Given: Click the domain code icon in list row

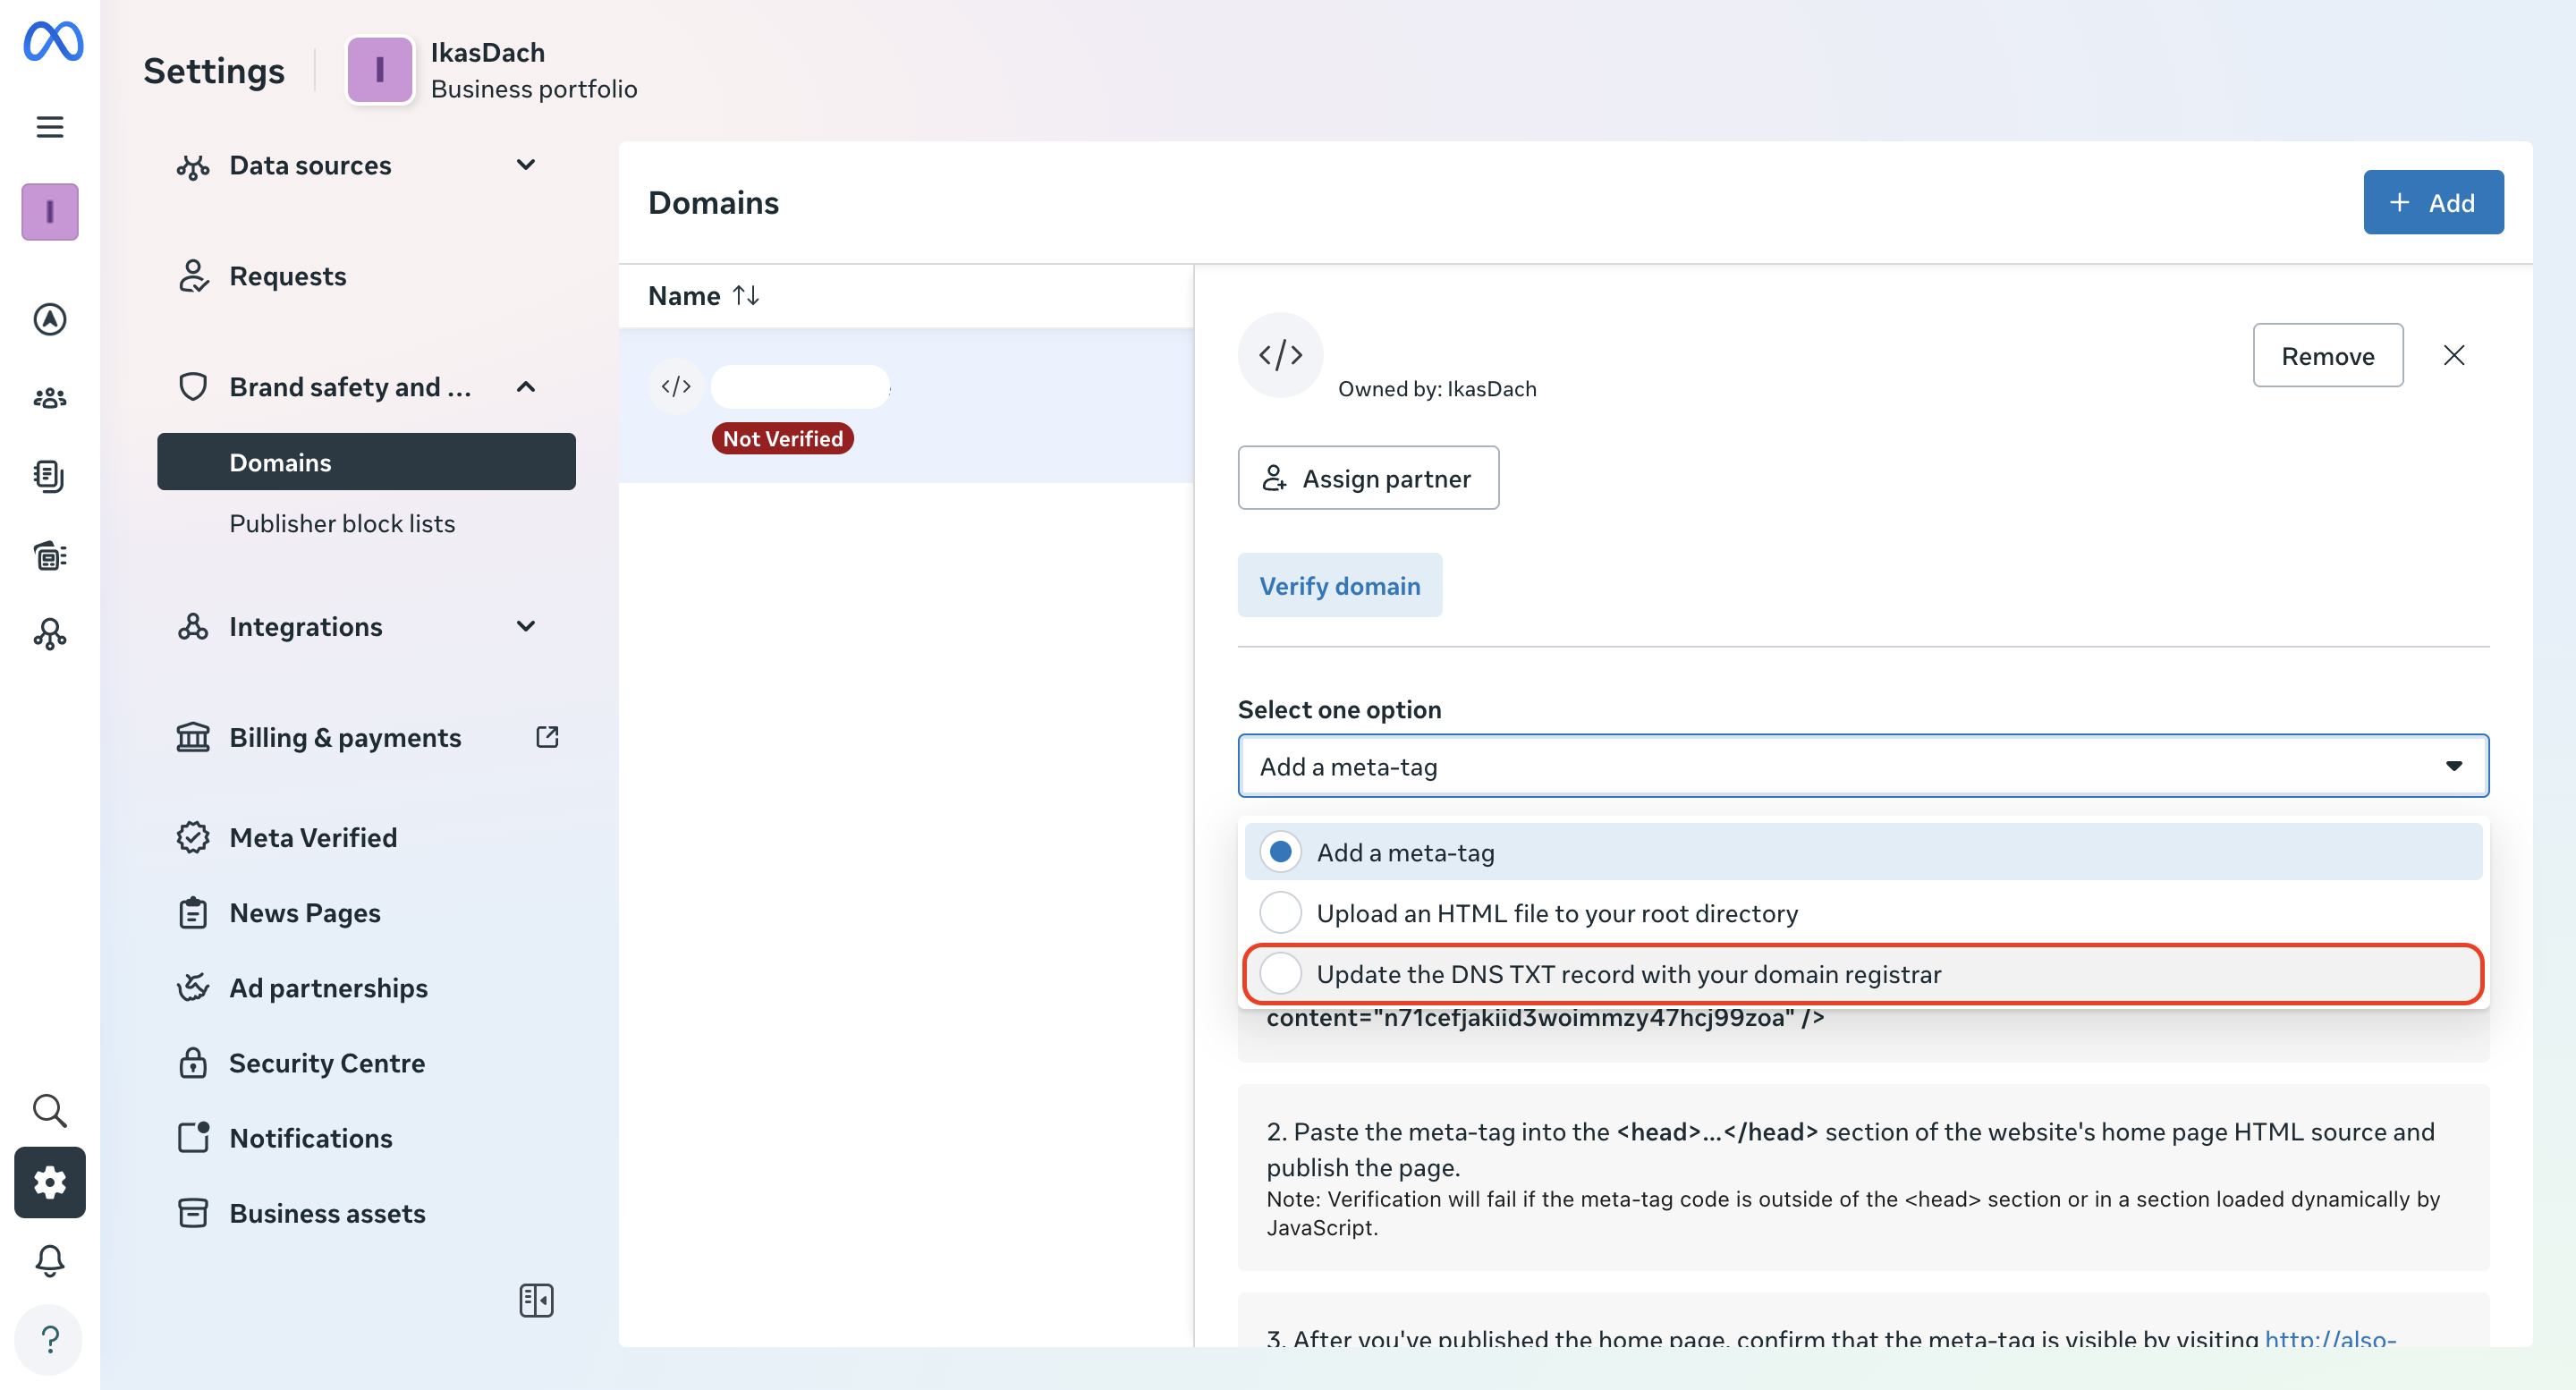Looking at the screenshot, I should pyautogui.click(x=676, y=386).
